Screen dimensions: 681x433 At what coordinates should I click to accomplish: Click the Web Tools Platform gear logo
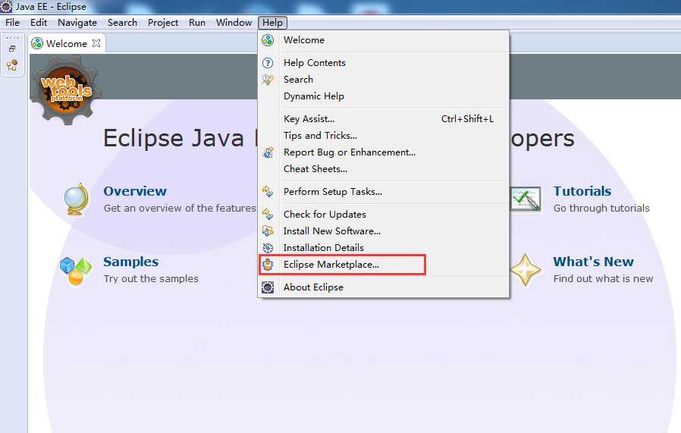[x=65, y=90]
